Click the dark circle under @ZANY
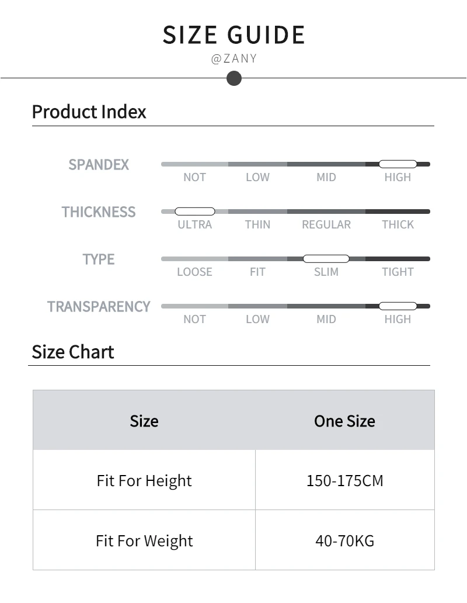The image size is (467, 603). pyautogui.click(x=233, y=78)
